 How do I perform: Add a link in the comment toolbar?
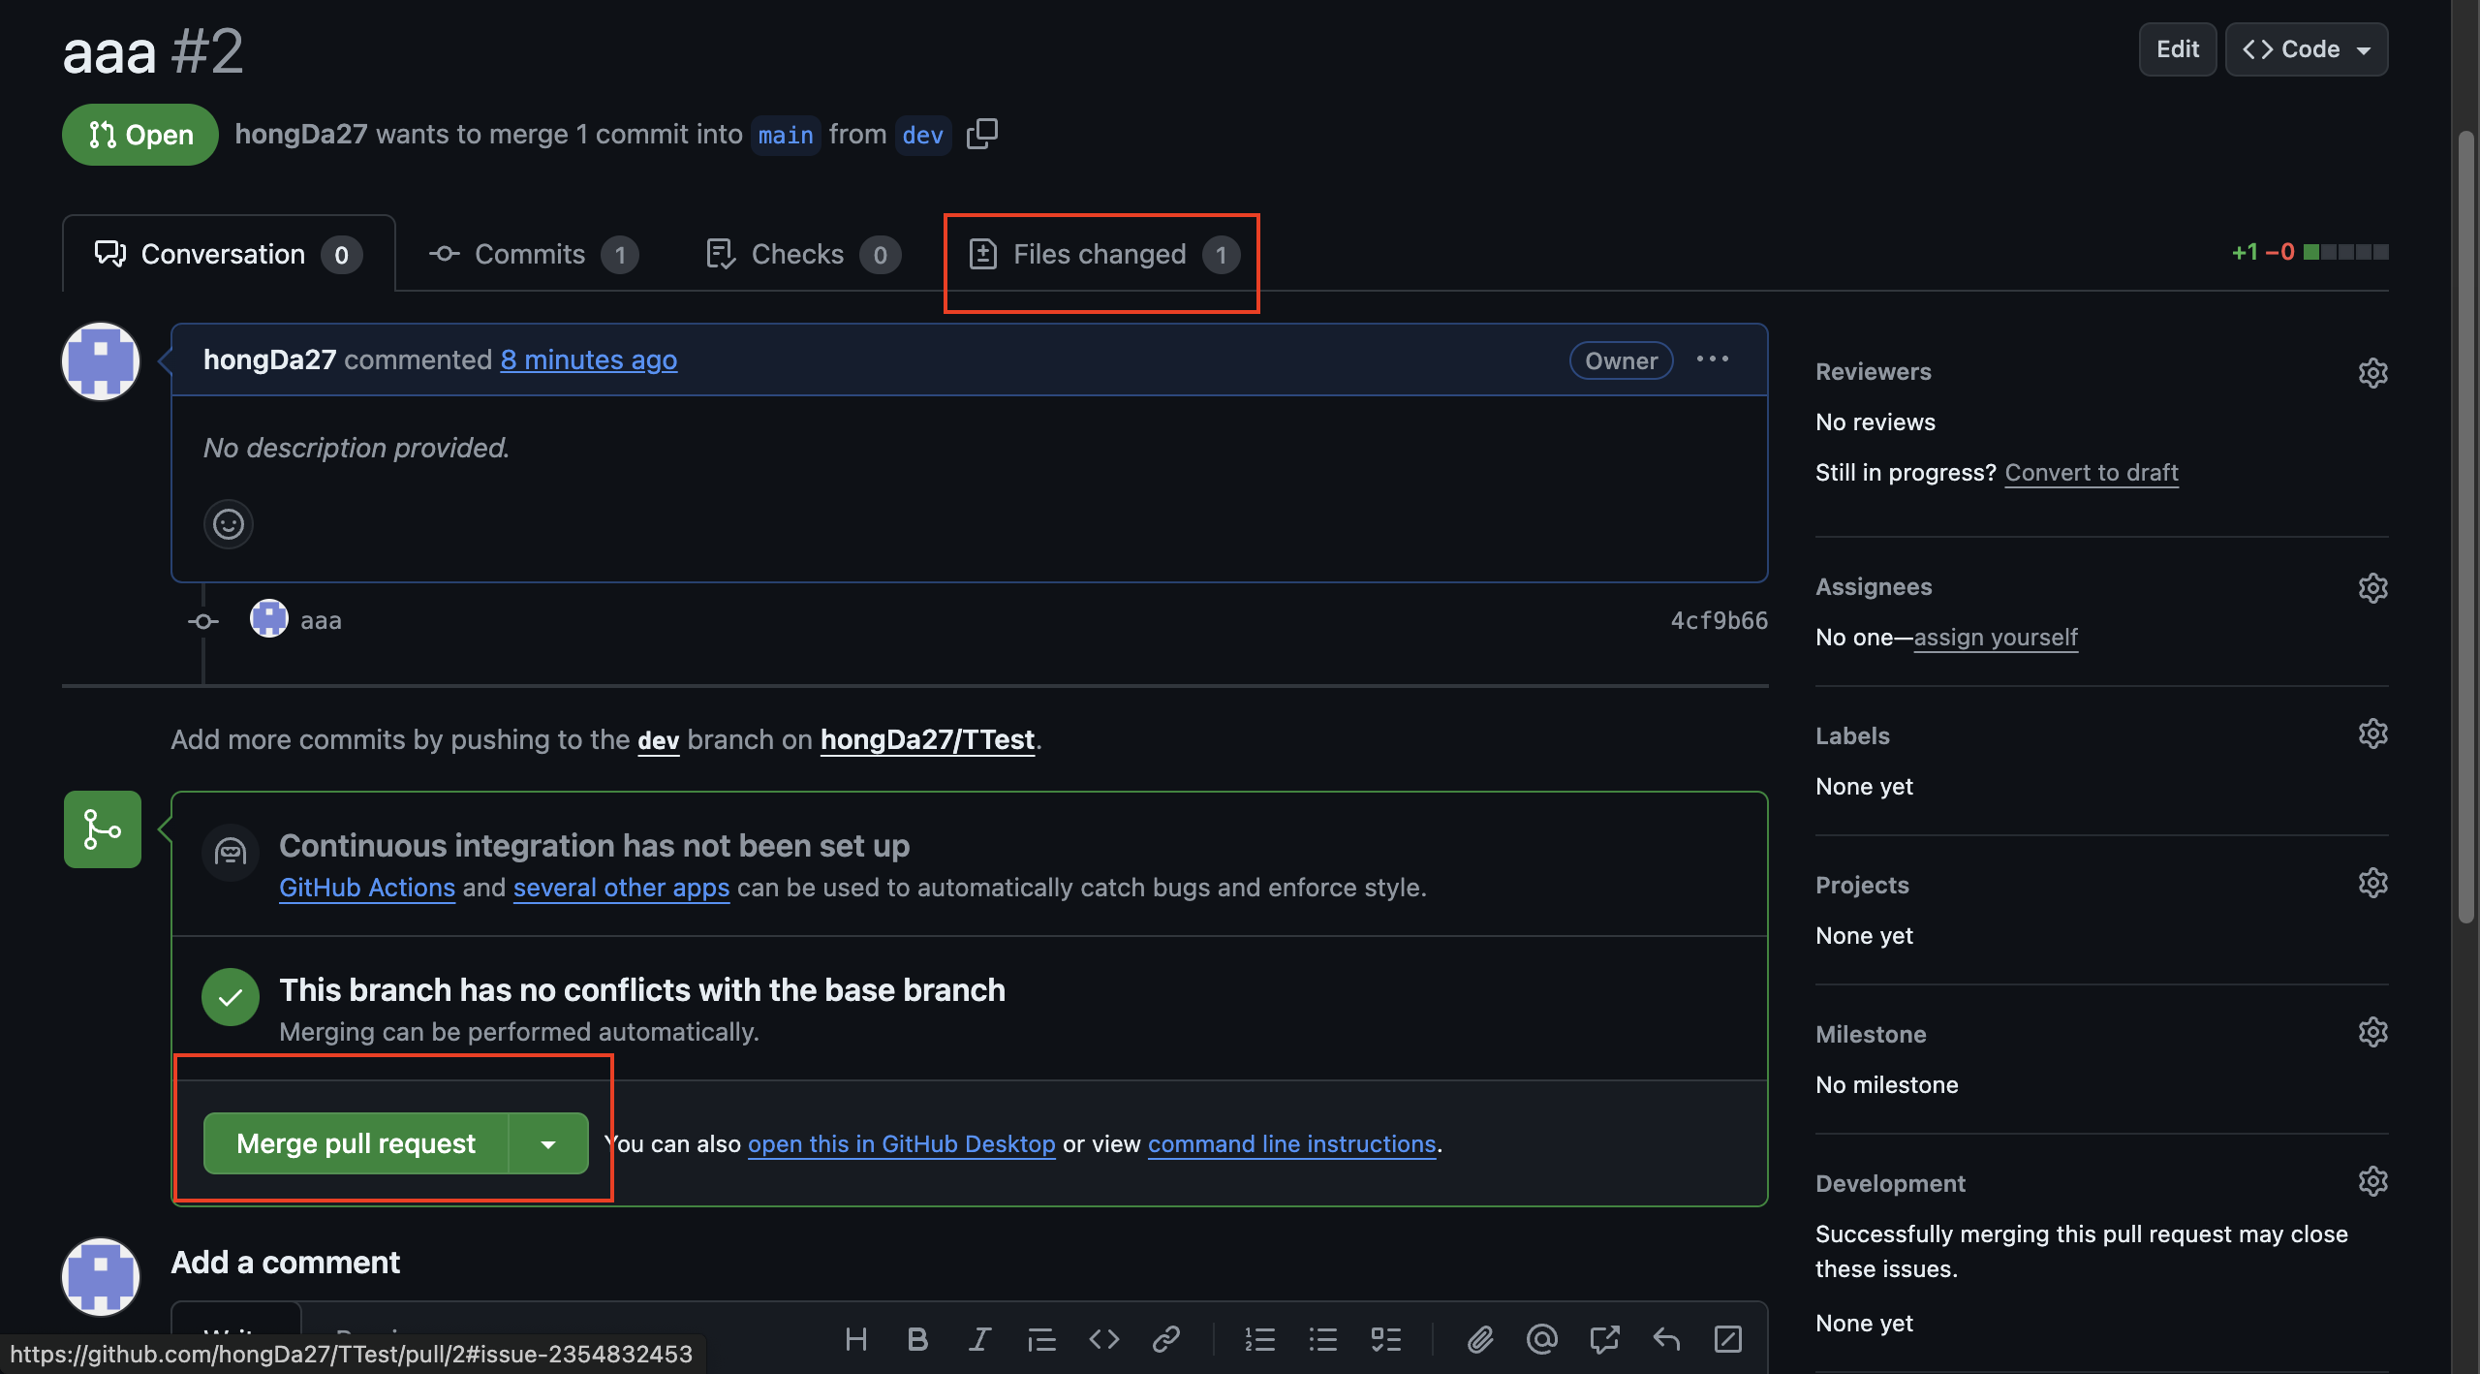[x=1165, y=1339]
